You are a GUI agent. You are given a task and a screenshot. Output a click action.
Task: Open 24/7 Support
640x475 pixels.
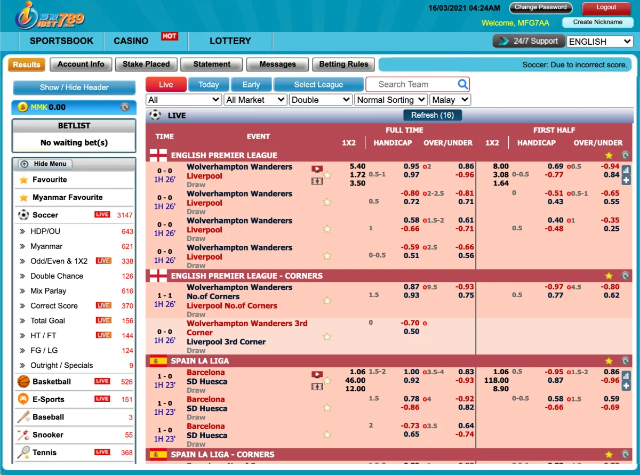(528, 41)
